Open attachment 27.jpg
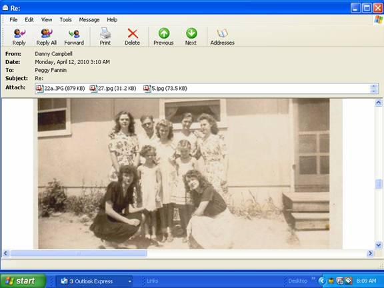The image size is (384, 288). pyautogui.click(x=113, y=89)
